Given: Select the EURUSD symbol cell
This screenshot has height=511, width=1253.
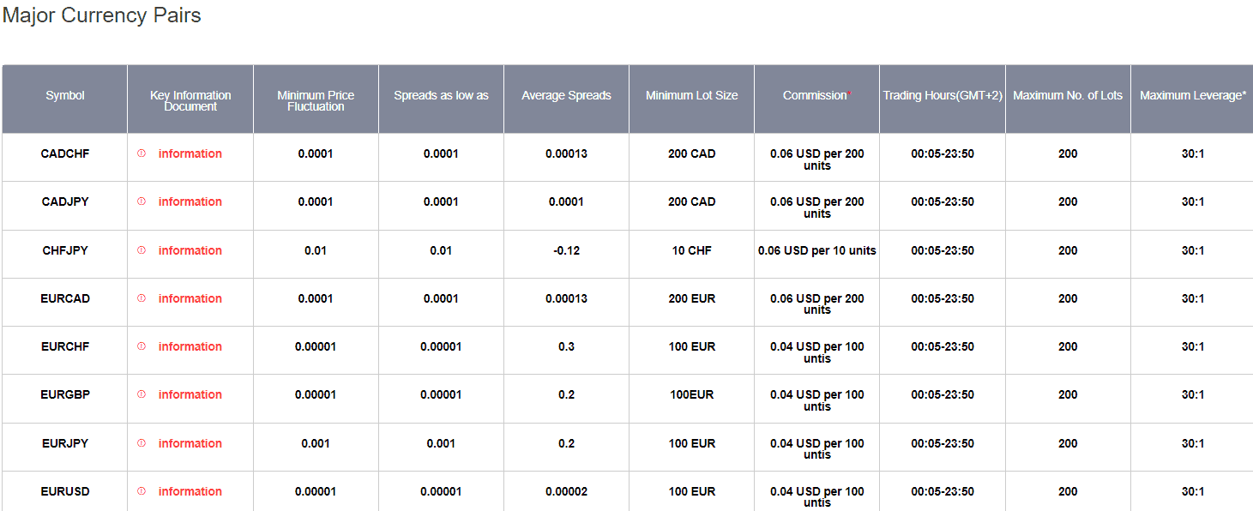Looking at the screenshot, I should pos(65,491).
